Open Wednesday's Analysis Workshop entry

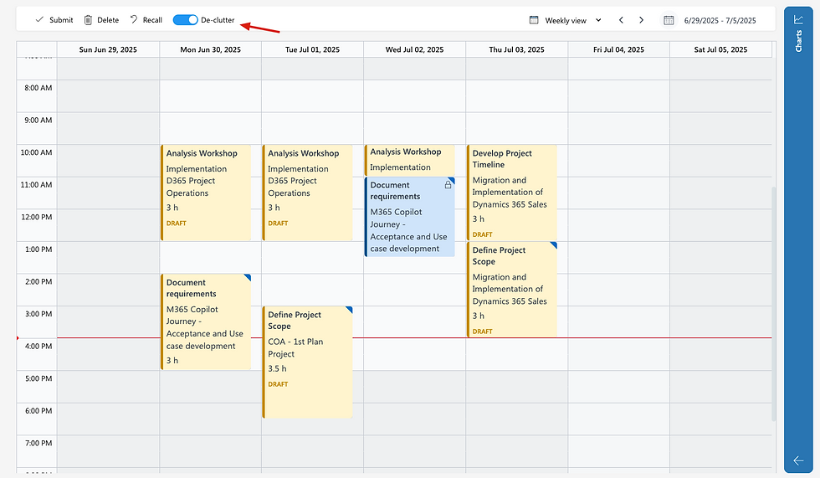pos(409,160)
